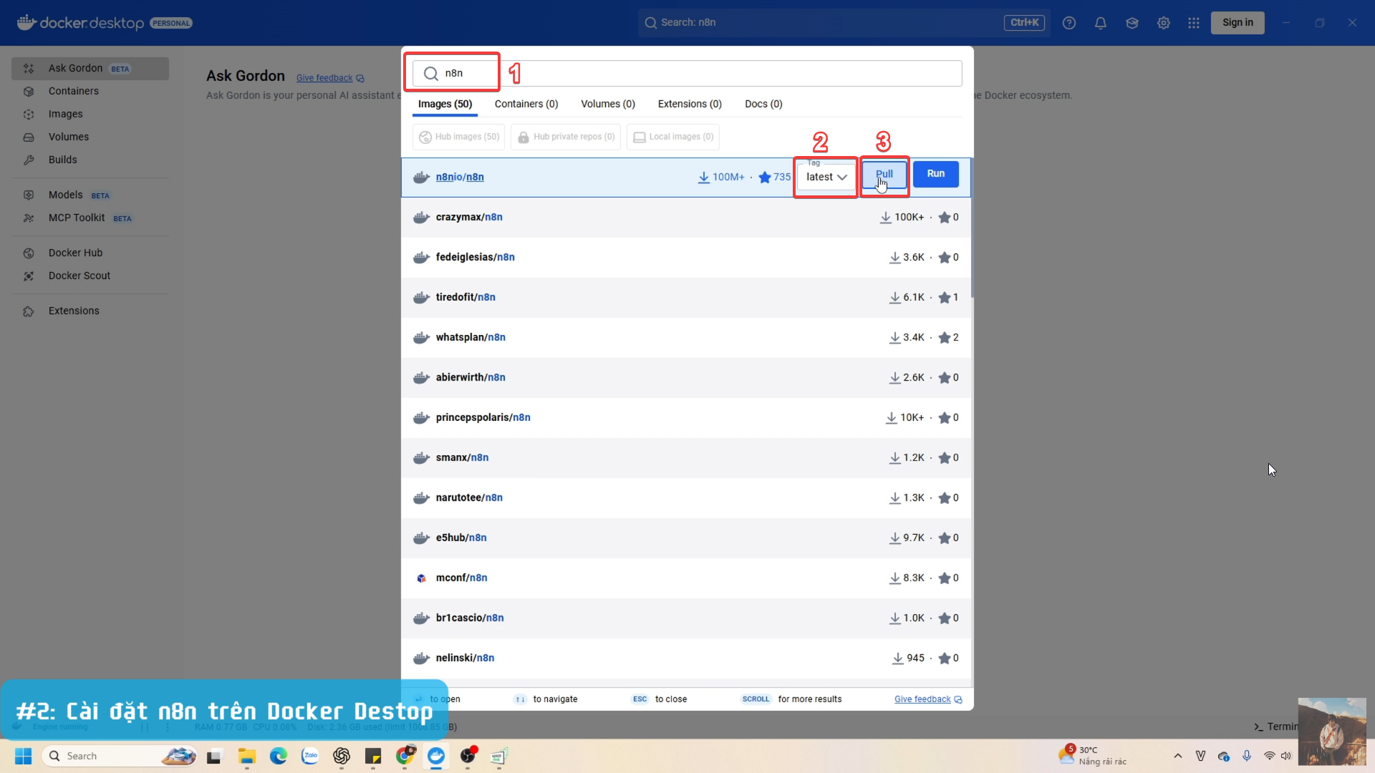Click the n8n search input field
This screenshot has width=1375, height=773.
pyautogui.click(x=687, y=73)
